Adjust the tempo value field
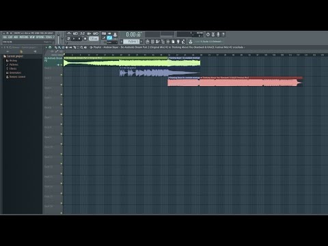 click(x=94, y=39)
